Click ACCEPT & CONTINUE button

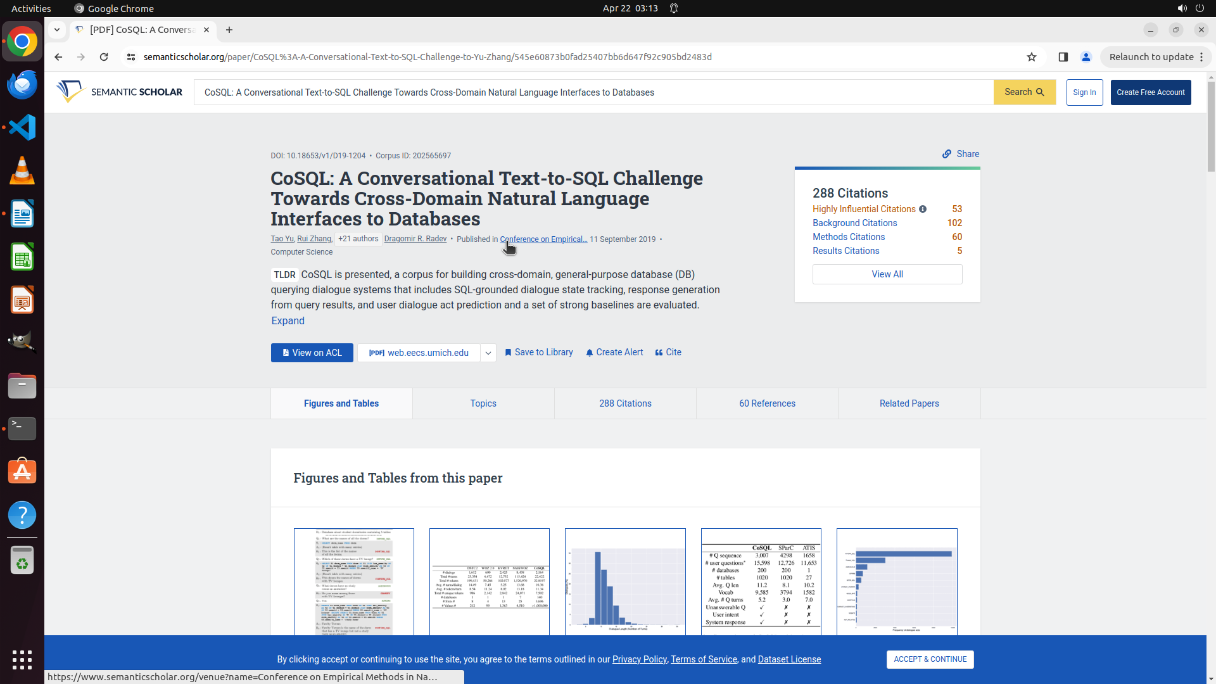(930, 659)
